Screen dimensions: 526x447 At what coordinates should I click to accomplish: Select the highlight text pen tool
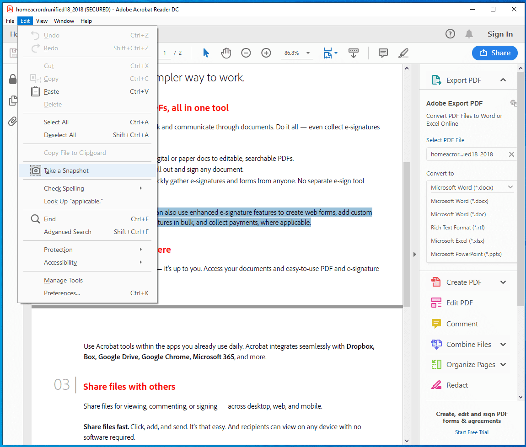pyautogui.click(x=403, y=53)
